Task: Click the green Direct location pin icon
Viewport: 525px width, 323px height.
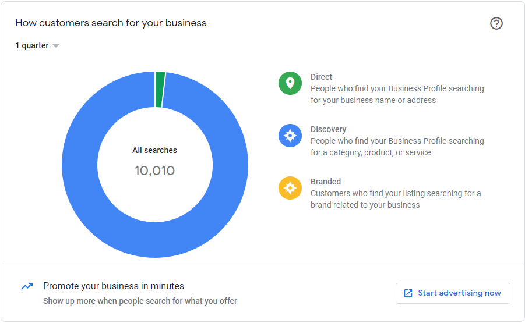Action: point(290,83)
